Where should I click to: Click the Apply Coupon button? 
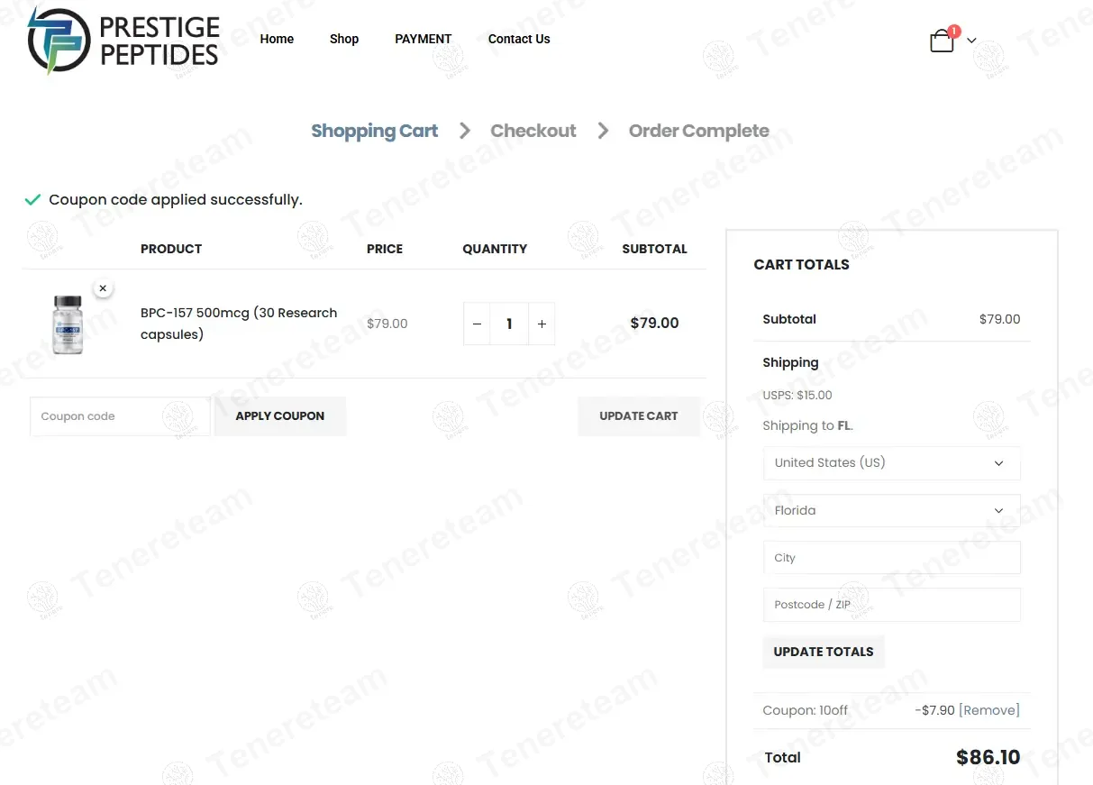(280, 416)
